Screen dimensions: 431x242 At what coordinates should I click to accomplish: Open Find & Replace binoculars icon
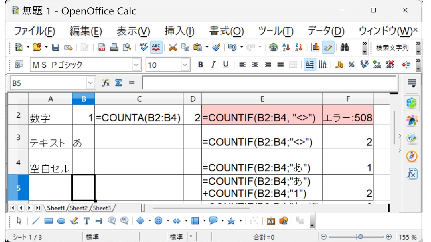point(344,48)
